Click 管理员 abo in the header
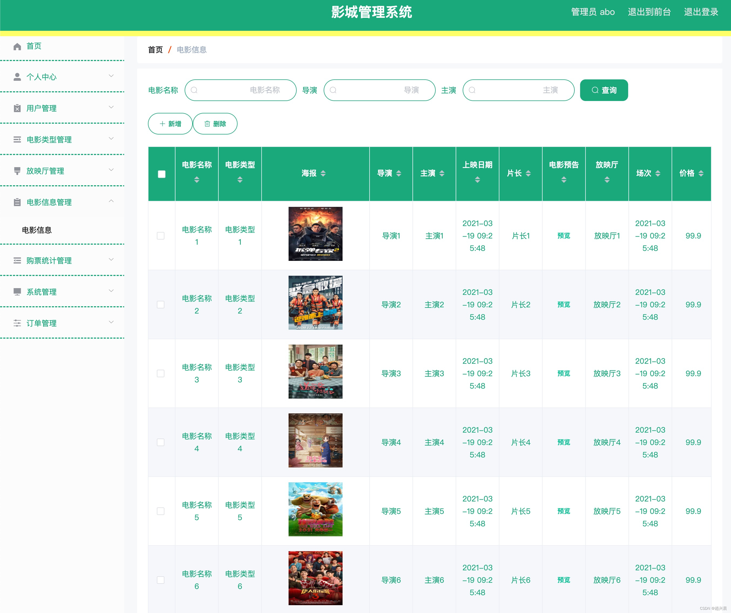This screenshot has width=731, height=613. [593, 12]
